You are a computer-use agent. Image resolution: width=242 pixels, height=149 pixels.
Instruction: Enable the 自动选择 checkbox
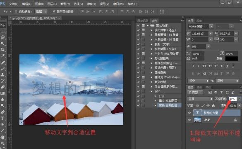(16, 12)
